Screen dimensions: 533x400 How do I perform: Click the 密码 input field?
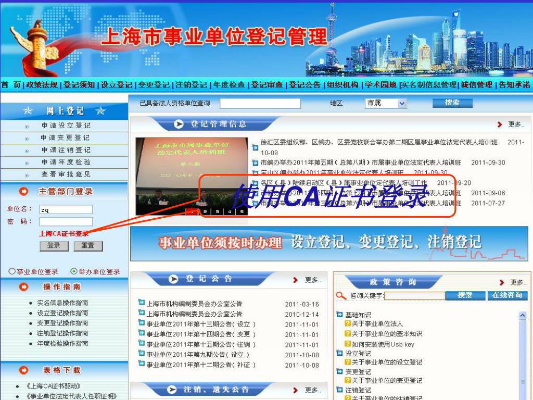tap(66, 222)
